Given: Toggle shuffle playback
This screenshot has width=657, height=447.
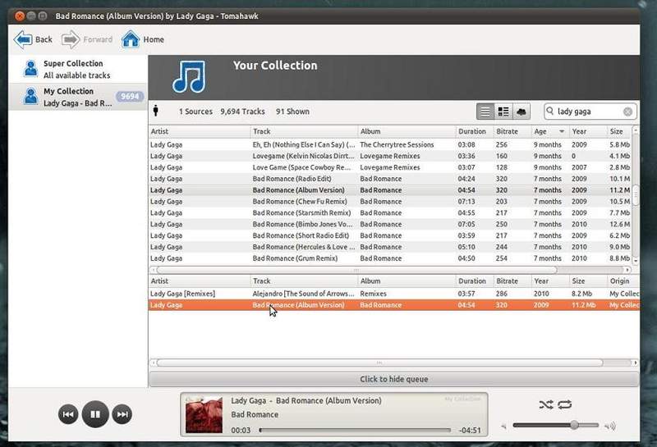Looking at the screenshot, I should [x=546, y=404].
